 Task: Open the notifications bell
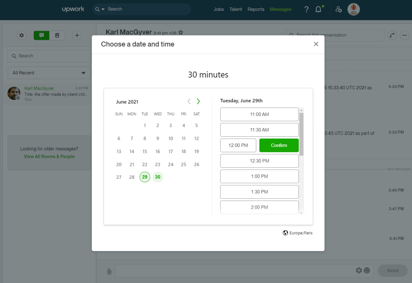[x=318, y=9]
